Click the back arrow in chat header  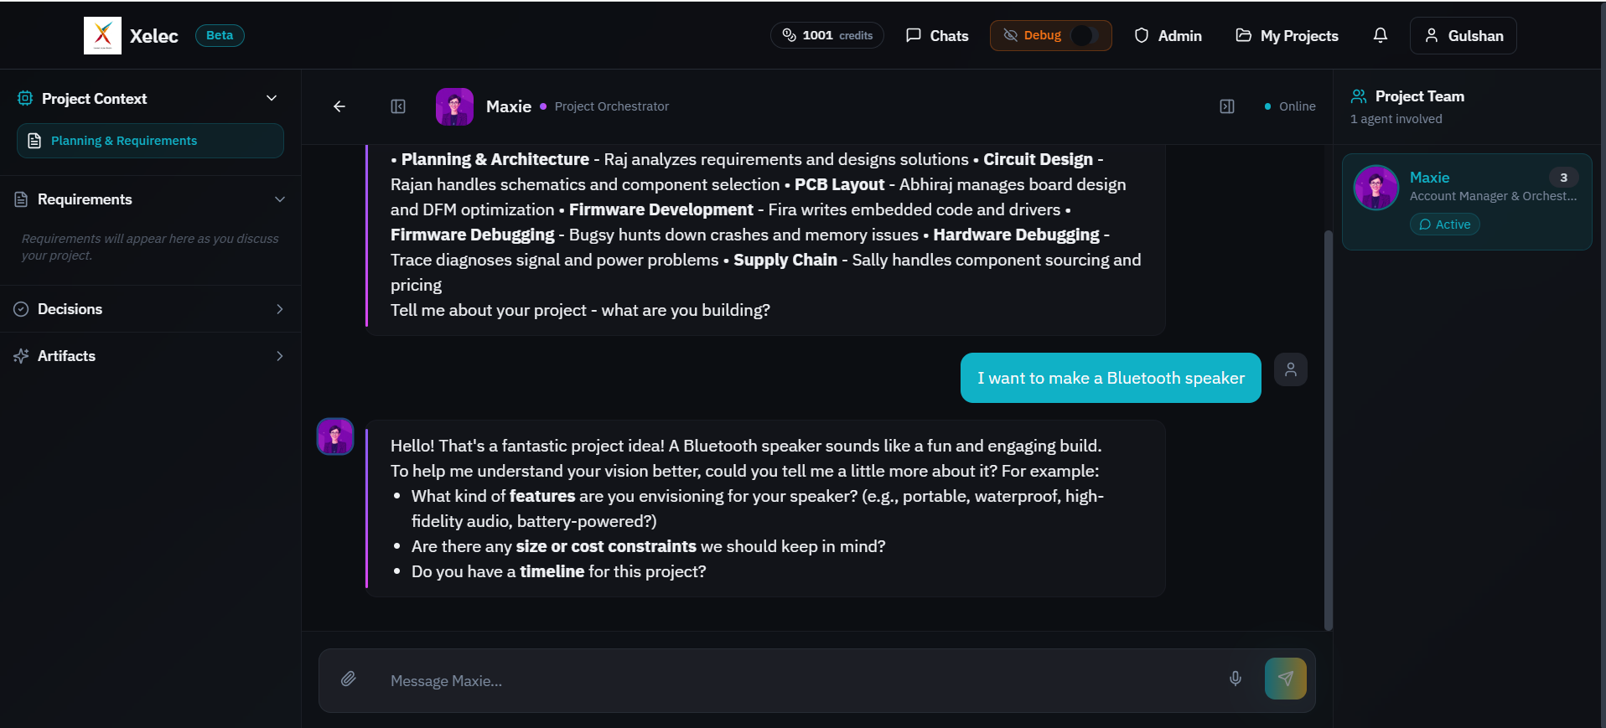point(339,106)
